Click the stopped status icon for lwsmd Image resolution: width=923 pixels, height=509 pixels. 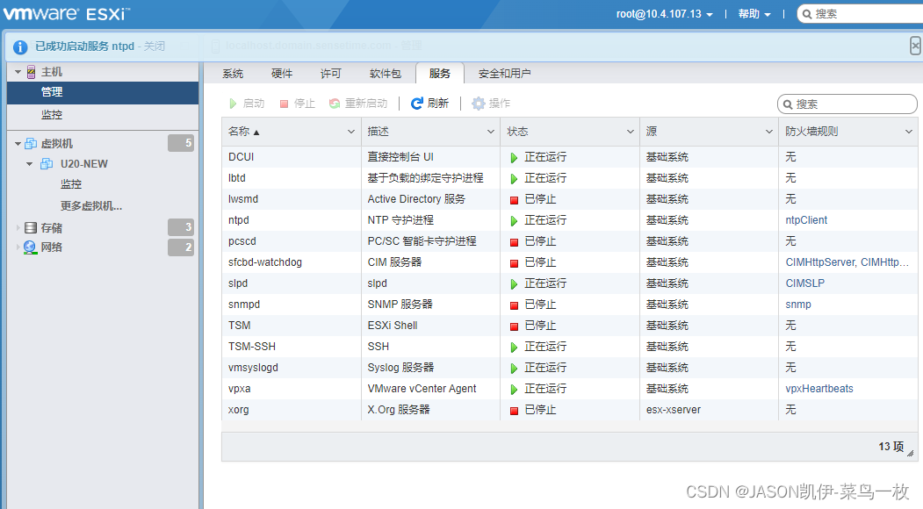pos(514,200)
